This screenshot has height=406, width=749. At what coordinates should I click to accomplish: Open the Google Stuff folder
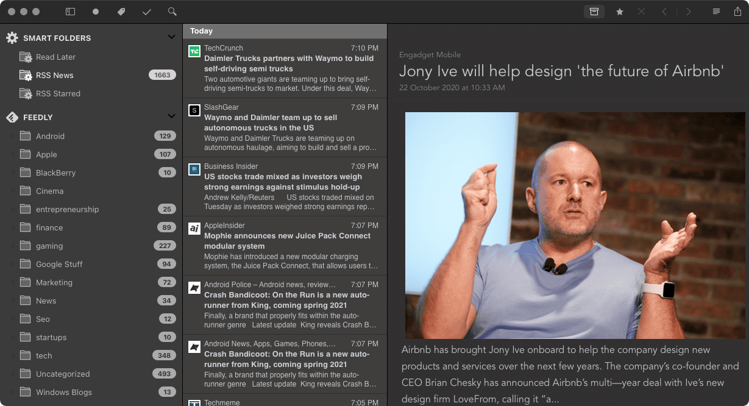[x=91, y=264]
